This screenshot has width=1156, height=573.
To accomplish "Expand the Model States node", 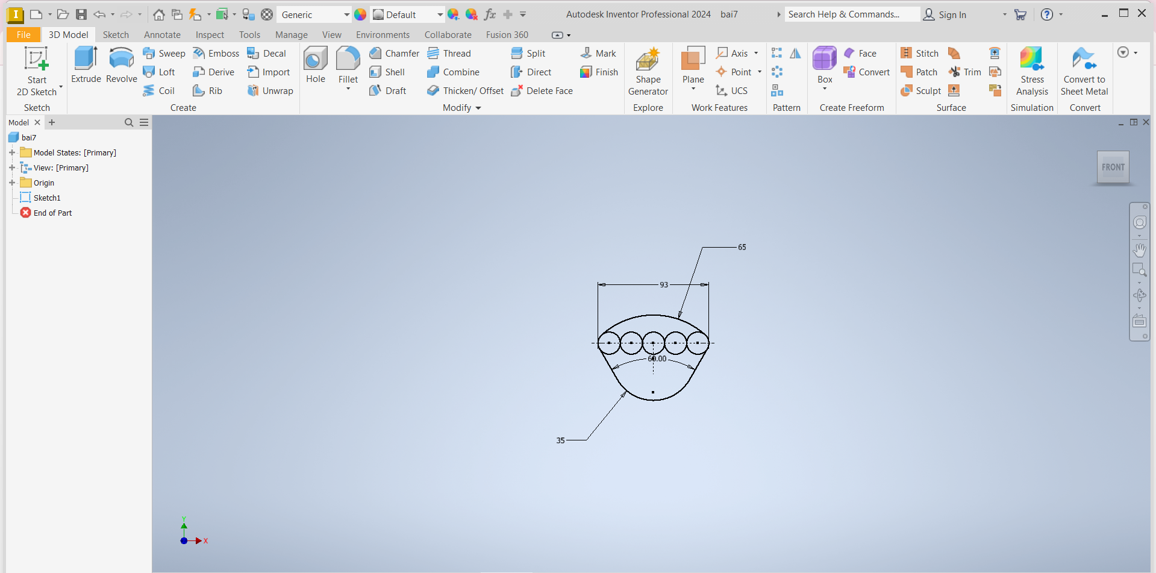I will 12,152.
